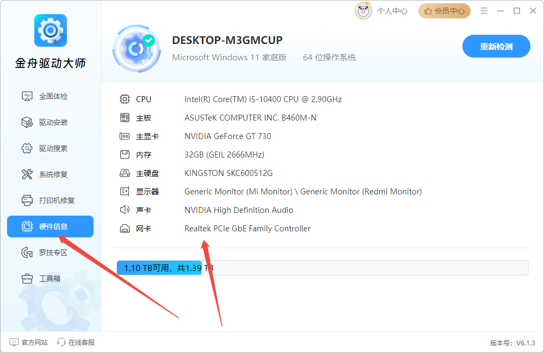
Task: Click NVIDIA High Definition Audio value
Action: pyautogui.click(x=239, y=210)
